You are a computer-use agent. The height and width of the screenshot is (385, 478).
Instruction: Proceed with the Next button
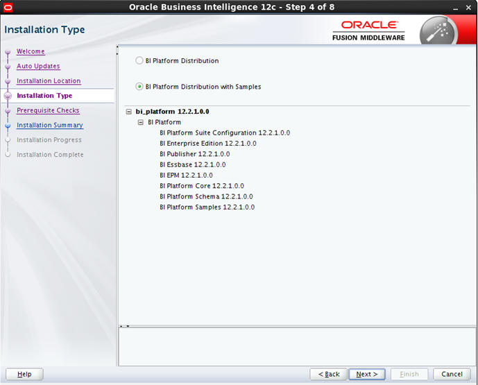tap(367, 374)
